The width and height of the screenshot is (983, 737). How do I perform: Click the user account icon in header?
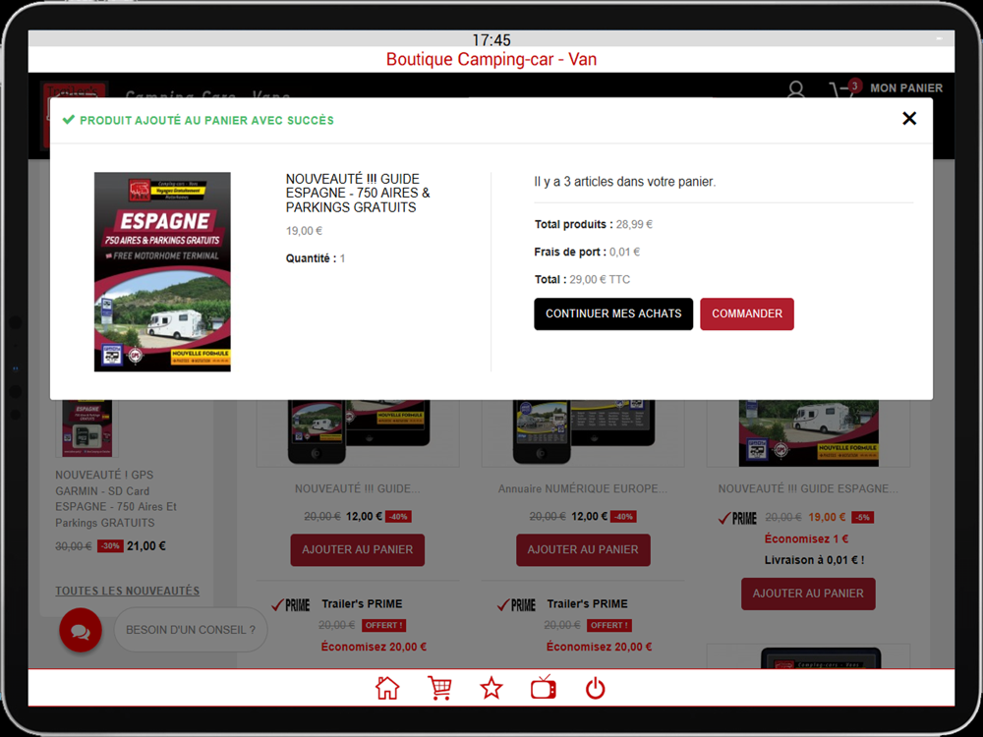(796, 90)
